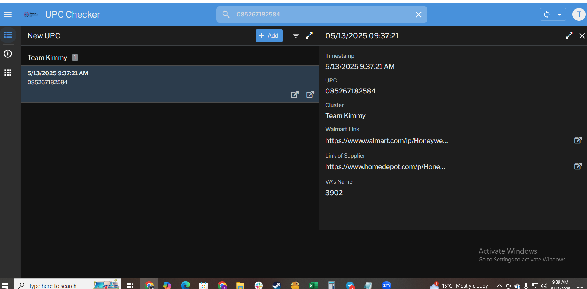The image size is (587, 289).
Task: Expand the New UPC list panel
Action: coord(309,36)
